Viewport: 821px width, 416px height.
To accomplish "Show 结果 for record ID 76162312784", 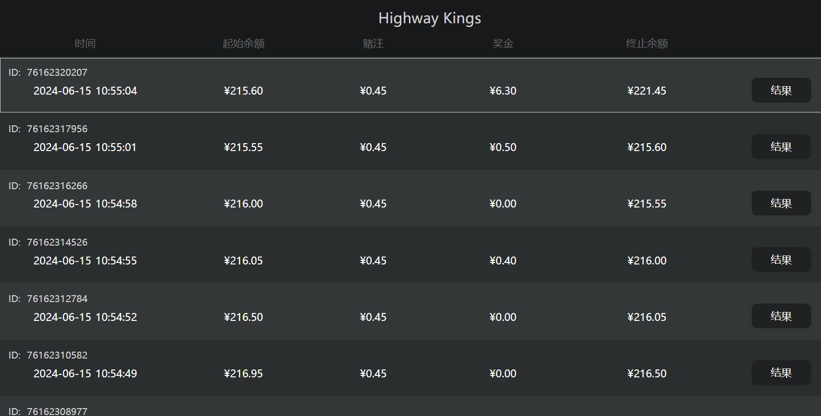I will coord(781,316).
